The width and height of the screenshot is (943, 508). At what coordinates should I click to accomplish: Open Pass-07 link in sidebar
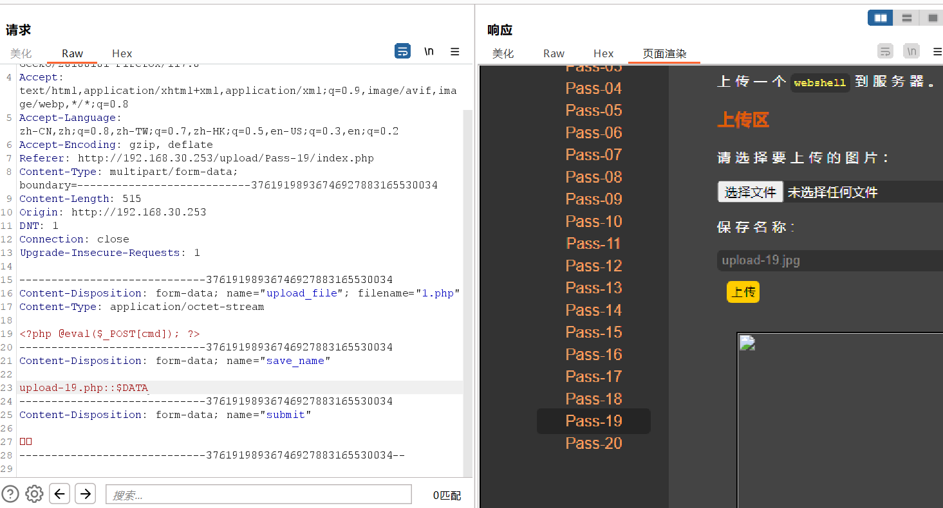pos(593,155)
